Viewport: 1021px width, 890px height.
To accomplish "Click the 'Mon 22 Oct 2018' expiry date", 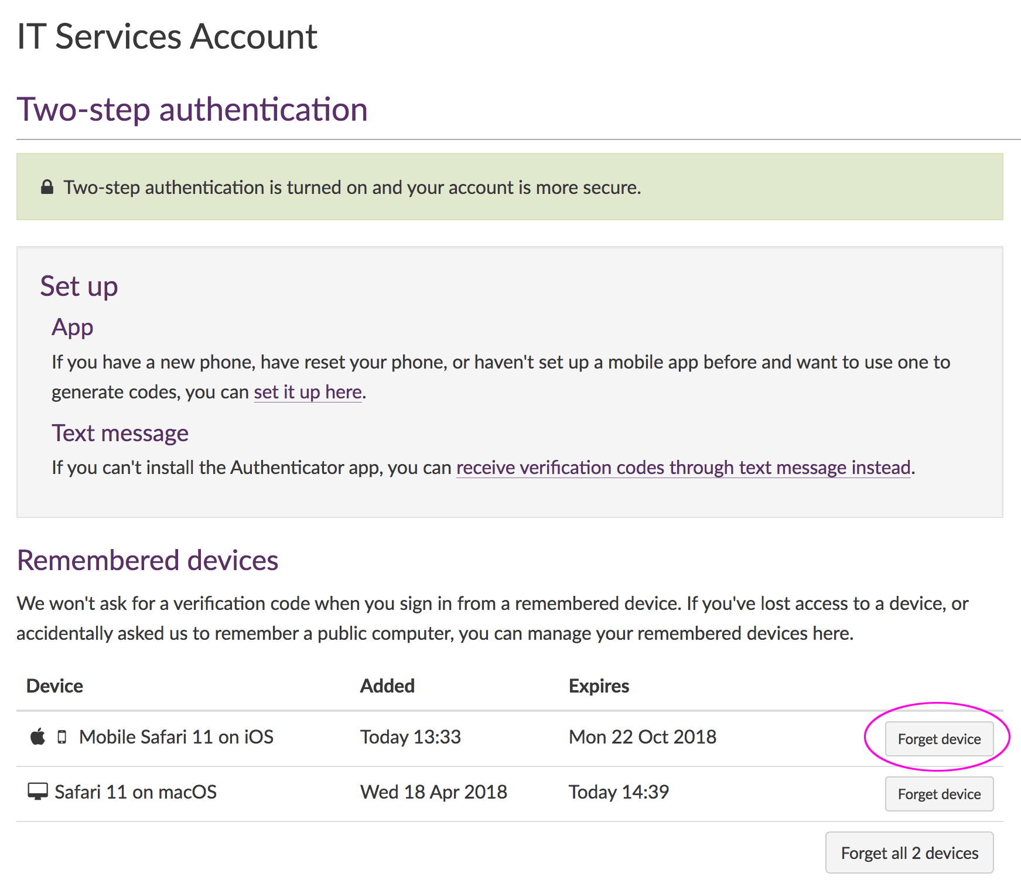I will point(643,737).
